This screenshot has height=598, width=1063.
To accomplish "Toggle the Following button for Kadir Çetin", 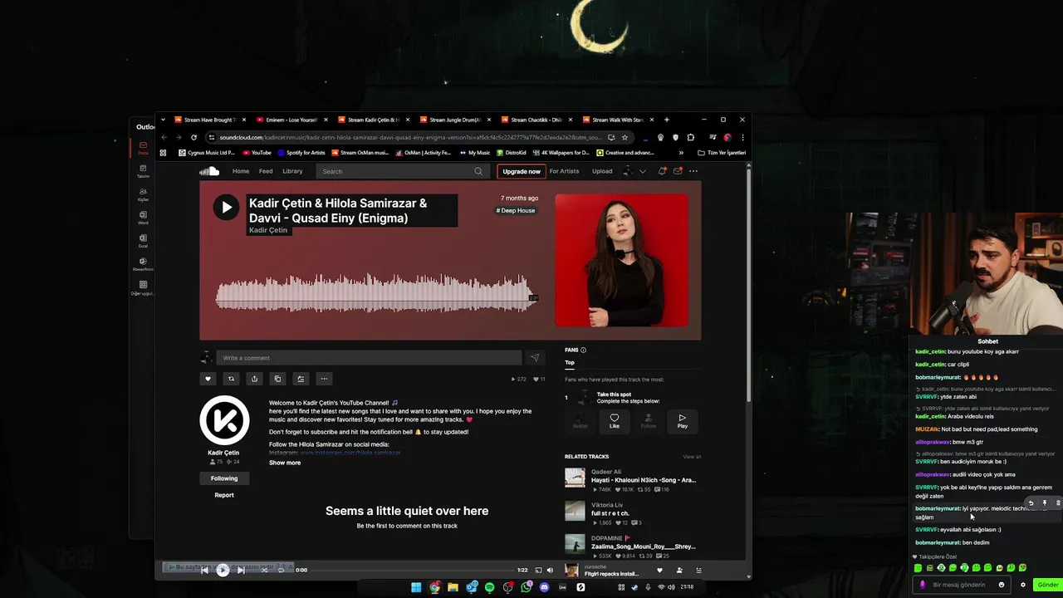I will [x=224, y=478].
